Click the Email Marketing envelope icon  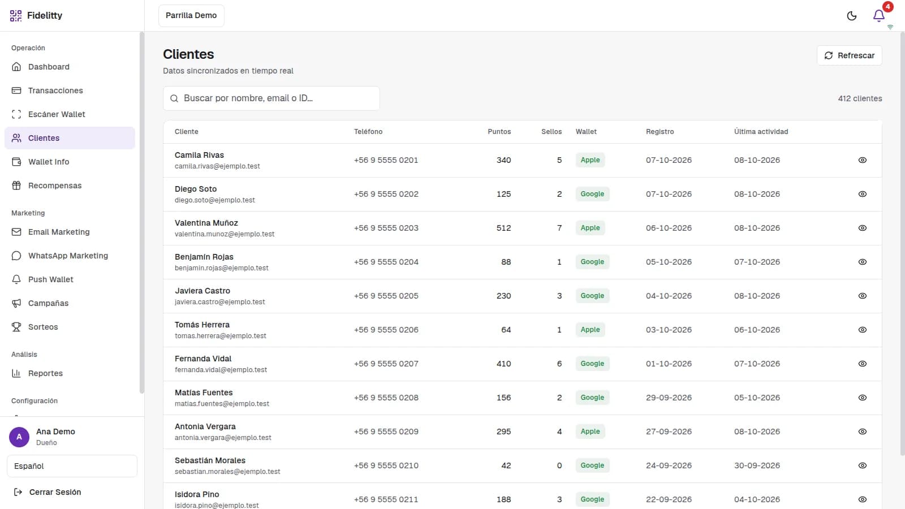pos(16,232)
